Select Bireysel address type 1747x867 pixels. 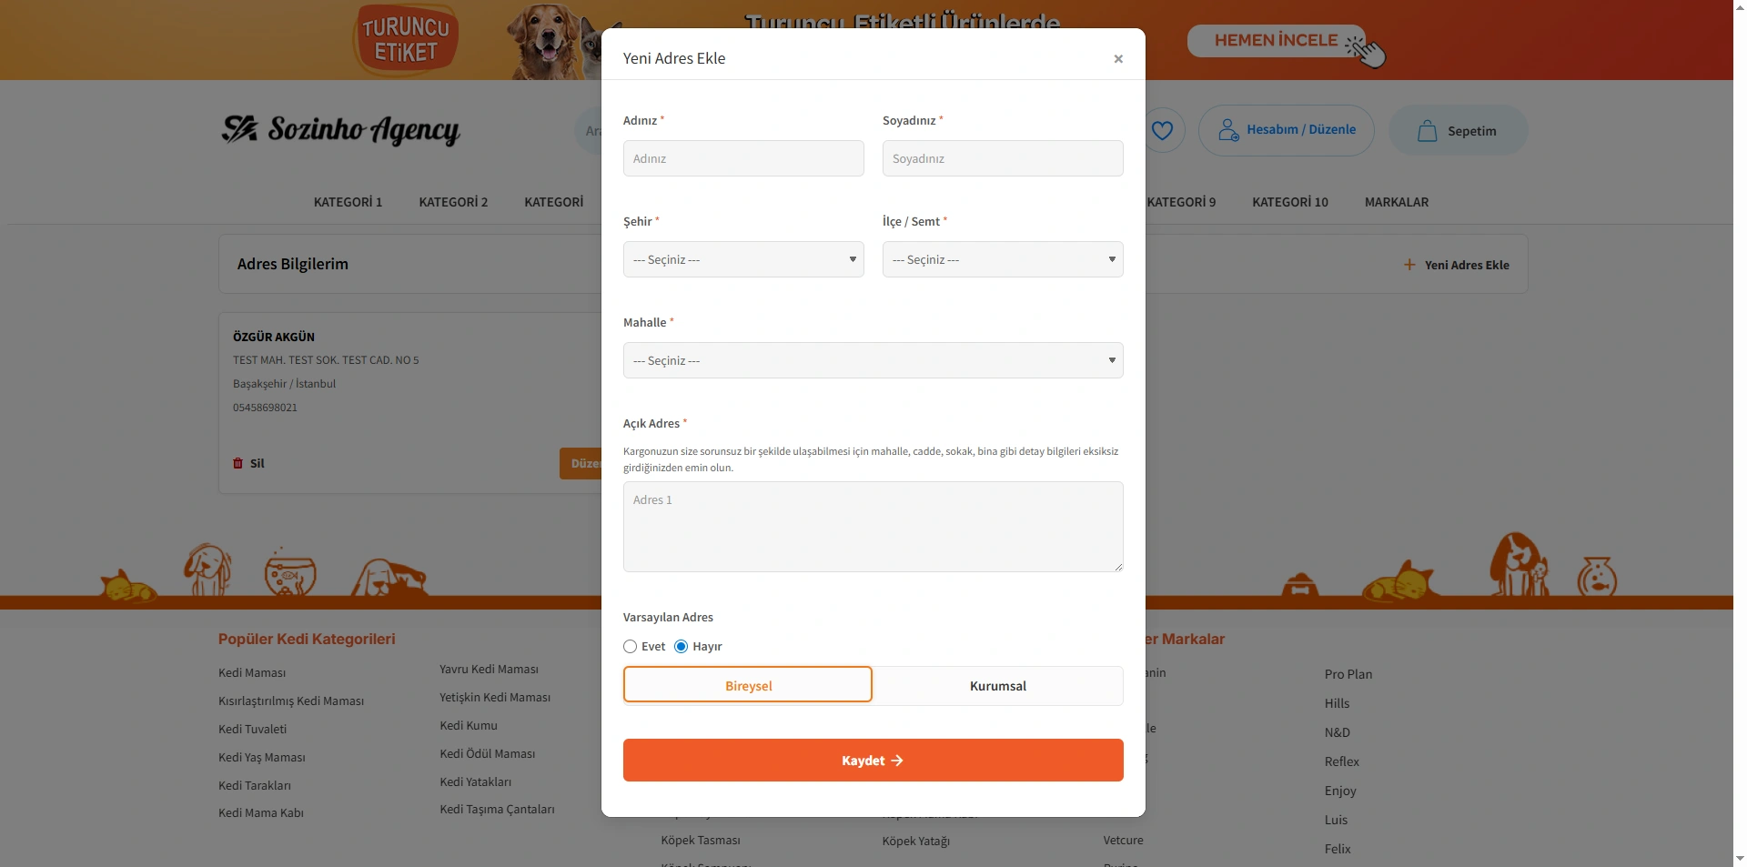tap(748, 686)
